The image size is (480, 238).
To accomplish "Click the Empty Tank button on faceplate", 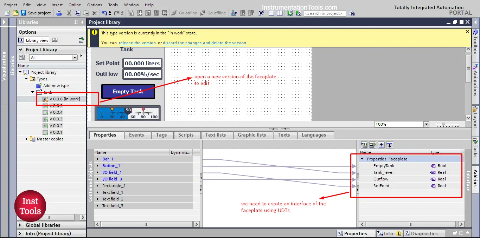I will [x=128, y=91].
